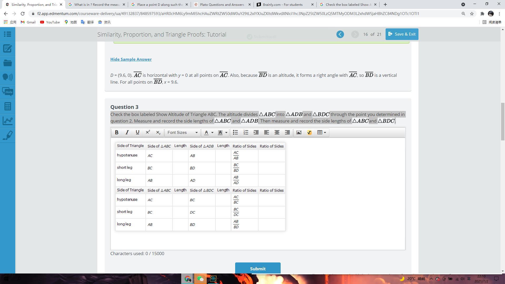Click the Hide Sample Answer link
The width and height of the screenshot is (505, 284).
(x=131, y=59)
